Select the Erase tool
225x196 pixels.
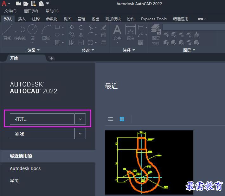pyautogui.click(x=103, y=27)
